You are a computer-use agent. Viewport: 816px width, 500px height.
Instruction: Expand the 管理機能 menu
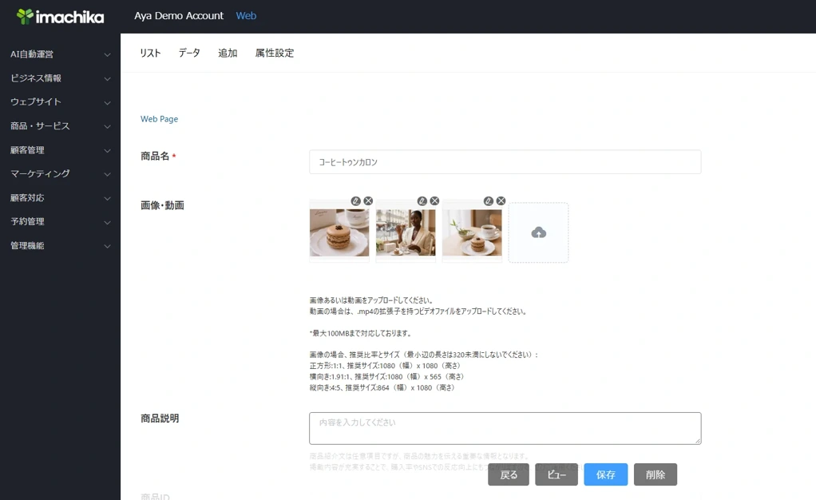(61, 246)
